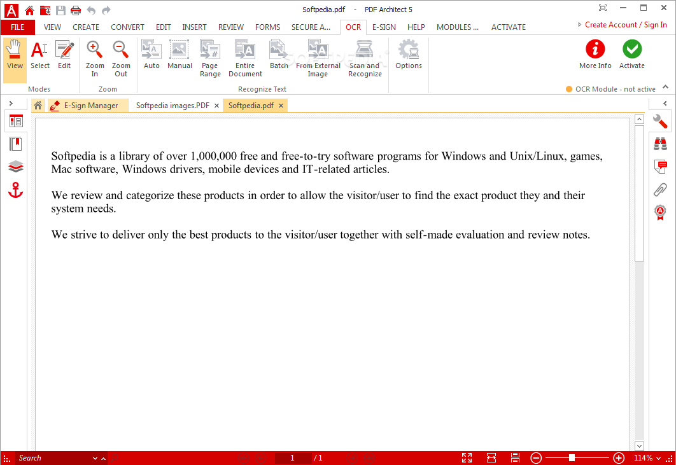Image resolution: width=676 pixels, height=465 pixels.
Task: Click the Zoom Out magnifier
Action: (121, 58)
